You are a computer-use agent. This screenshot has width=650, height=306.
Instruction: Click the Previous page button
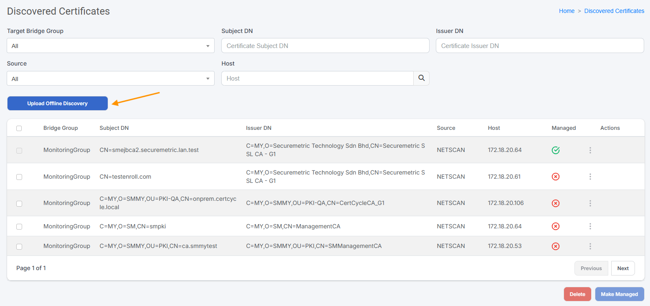click(x=591, y=268)
